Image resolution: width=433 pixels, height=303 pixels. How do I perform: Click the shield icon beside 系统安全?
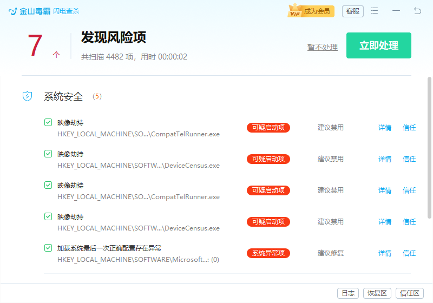pos(28,96)
